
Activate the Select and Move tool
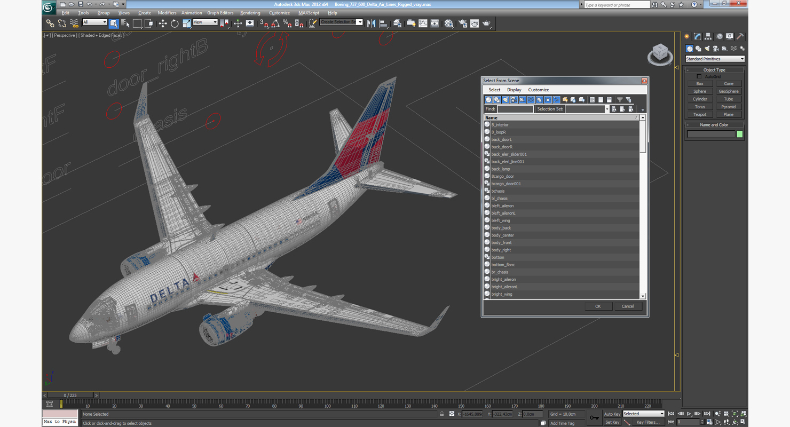coord(163,23)
